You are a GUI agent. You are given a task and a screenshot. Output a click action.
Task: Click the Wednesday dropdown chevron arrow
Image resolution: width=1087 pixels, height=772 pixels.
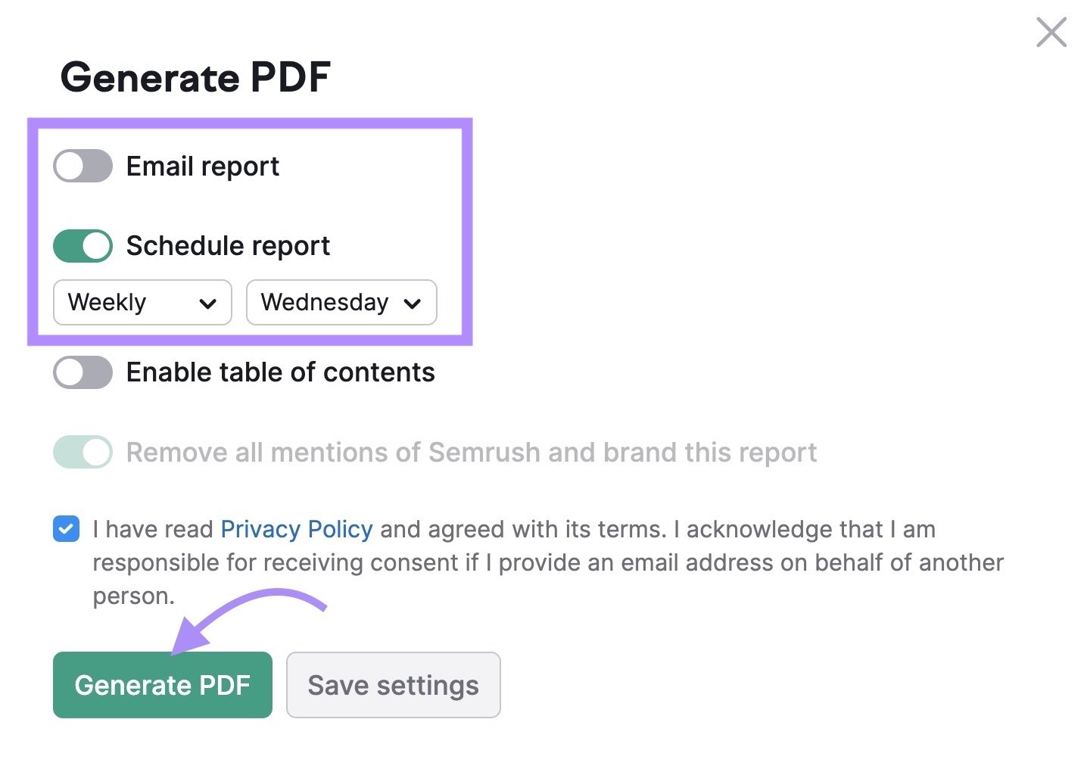(413, 304)
